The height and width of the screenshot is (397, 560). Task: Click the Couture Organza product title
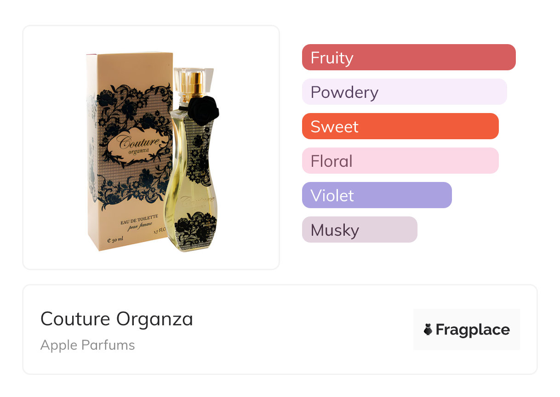click(117, 319)
